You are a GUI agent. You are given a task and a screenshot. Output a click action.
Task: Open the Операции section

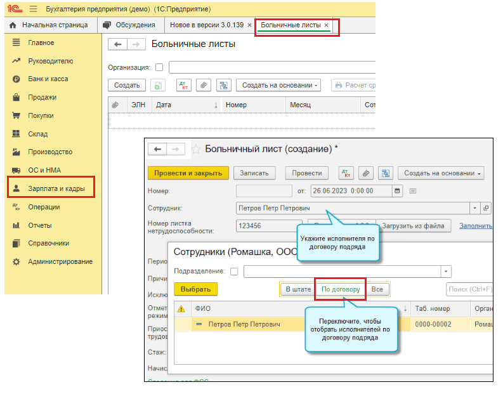coord(44,207)
